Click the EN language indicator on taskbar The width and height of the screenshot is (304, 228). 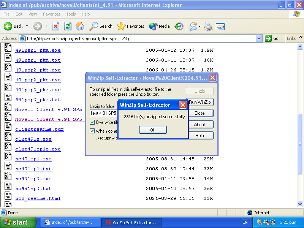[245, 222]
